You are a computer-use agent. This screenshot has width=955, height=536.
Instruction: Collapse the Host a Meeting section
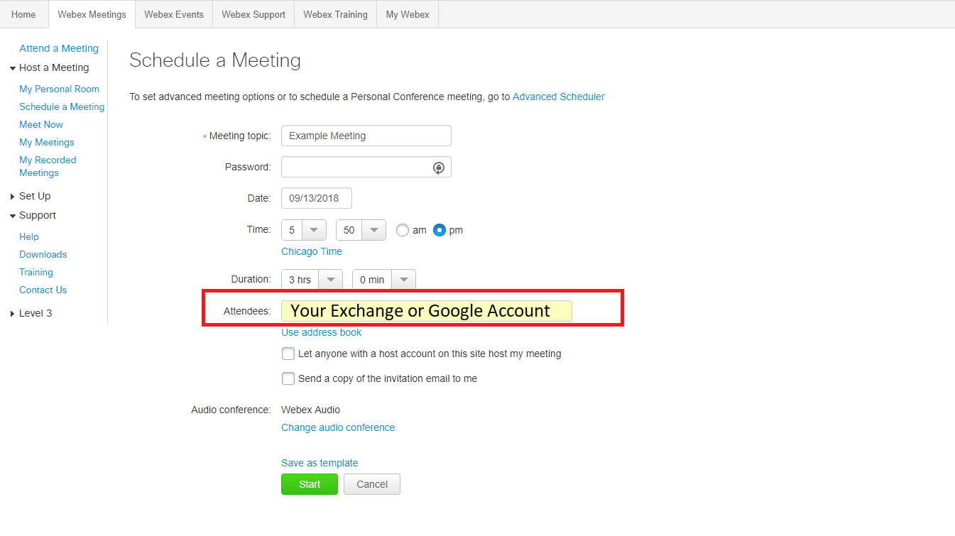pyautogui.click(x=49, y=67)
